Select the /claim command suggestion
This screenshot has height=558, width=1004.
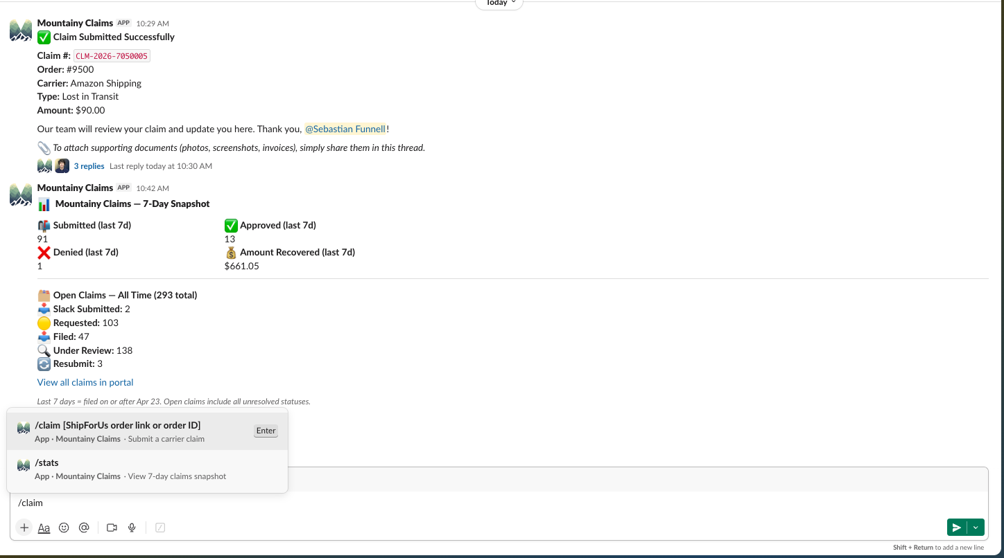click(x=148, y=431)
